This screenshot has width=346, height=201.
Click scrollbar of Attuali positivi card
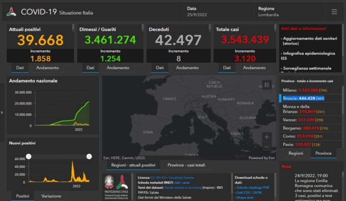coord(73,27)
